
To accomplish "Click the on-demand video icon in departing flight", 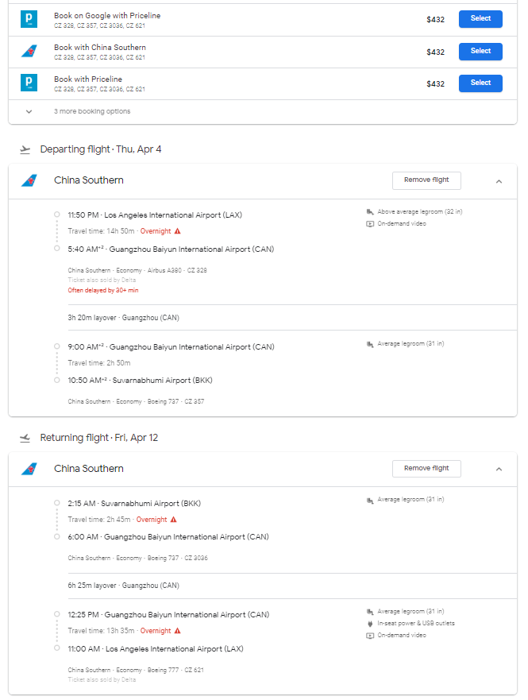I will [370, 224].
